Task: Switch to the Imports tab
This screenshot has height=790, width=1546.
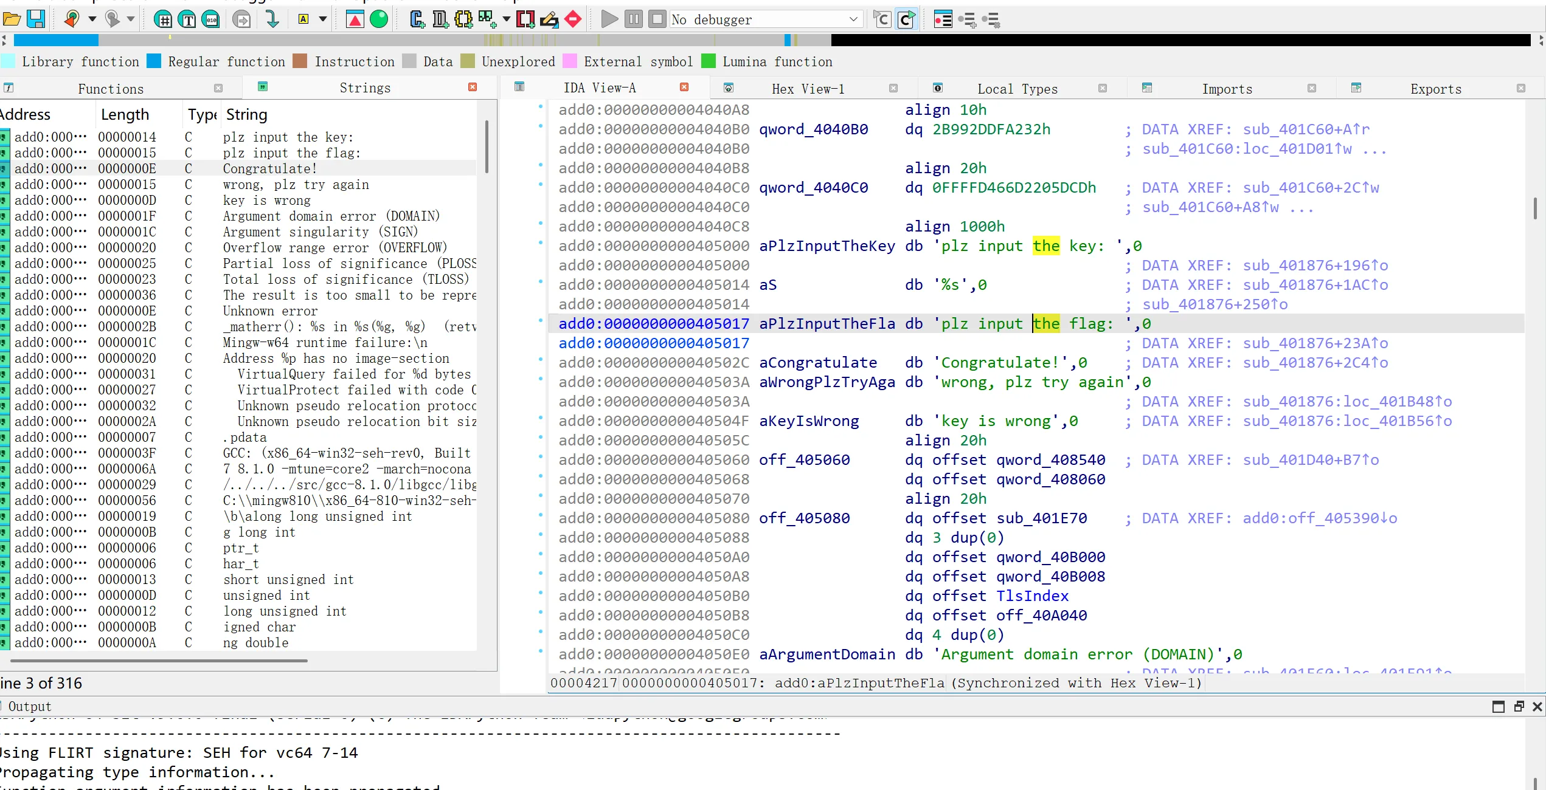Action: (1227, 89)
